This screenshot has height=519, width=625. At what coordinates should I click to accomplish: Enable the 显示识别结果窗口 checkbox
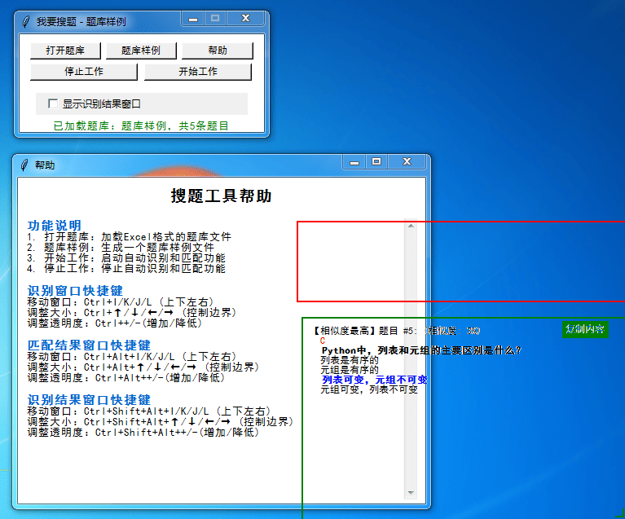tap(53, 103)
